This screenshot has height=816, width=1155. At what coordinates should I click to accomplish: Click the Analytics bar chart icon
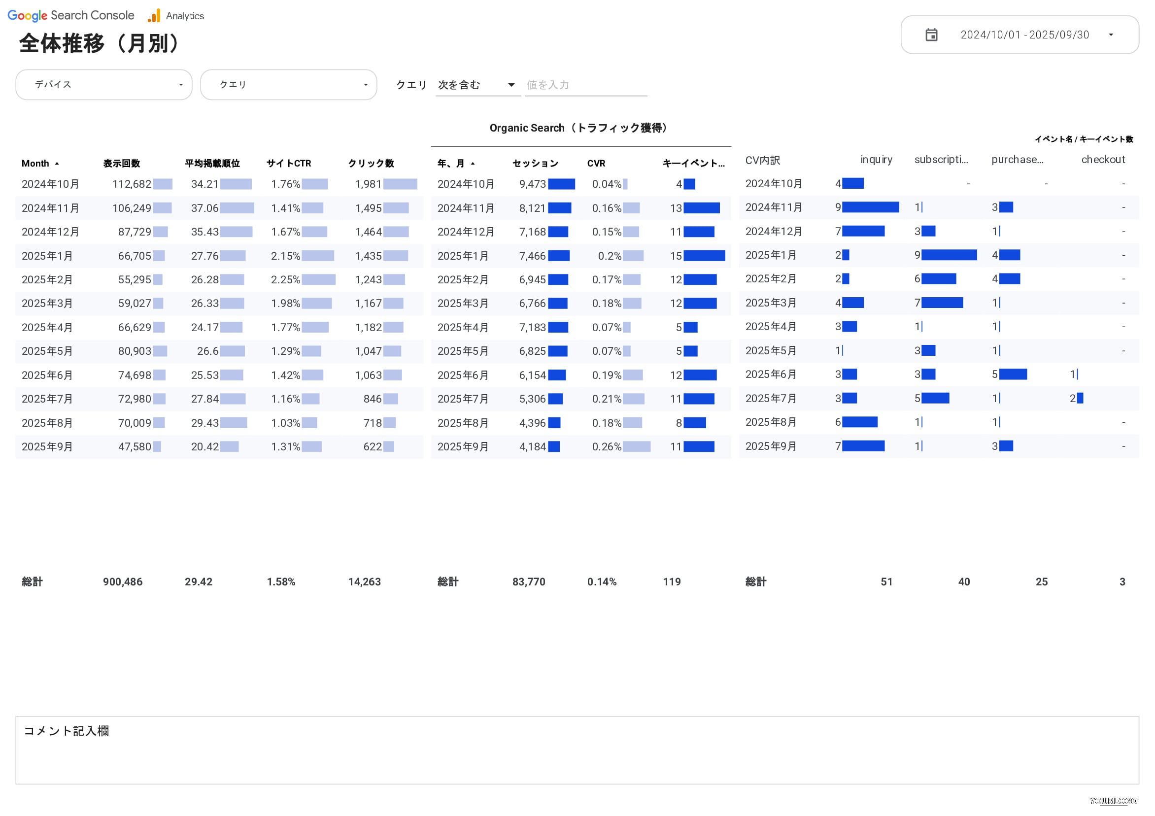click(154, 16)
